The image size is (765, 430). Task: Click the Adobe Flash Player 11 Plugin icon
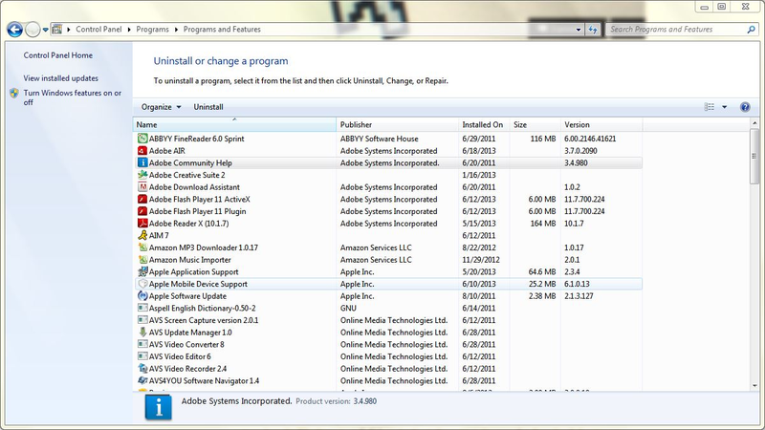tap(142, 211)
